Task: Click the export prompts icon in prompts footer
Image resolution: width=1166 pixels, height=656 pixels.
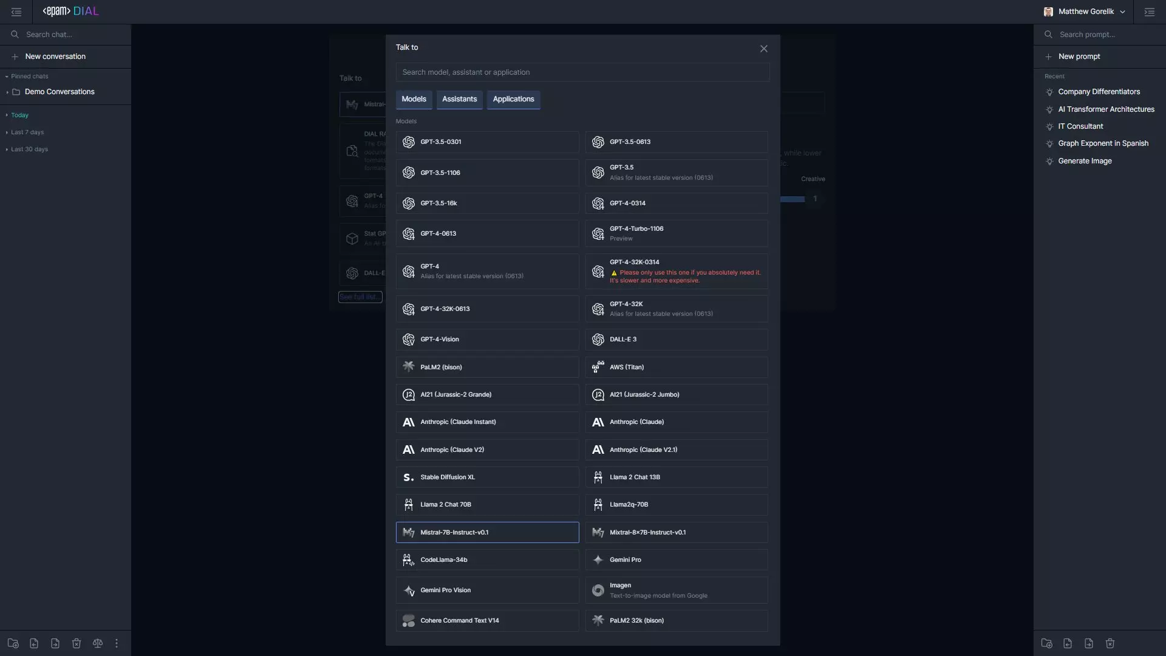Action: point(1089,643)
